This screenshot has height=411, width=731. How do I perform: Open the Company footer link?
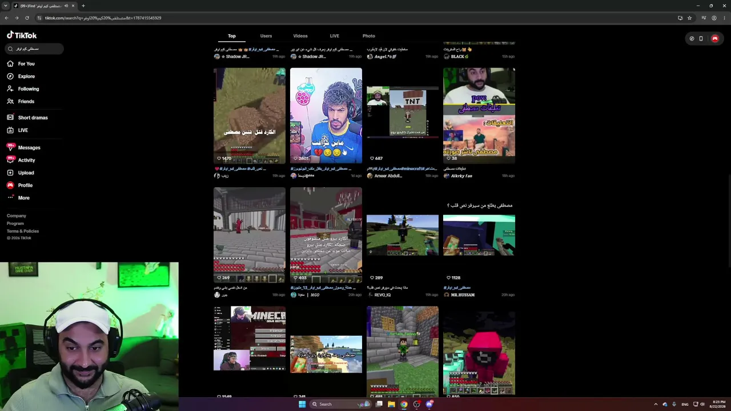click(17, 216)
